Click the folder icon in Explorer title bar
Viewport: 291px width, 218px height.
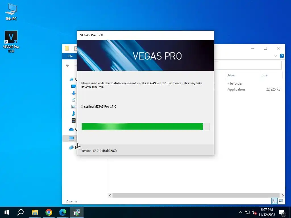(x=67, y=48)
